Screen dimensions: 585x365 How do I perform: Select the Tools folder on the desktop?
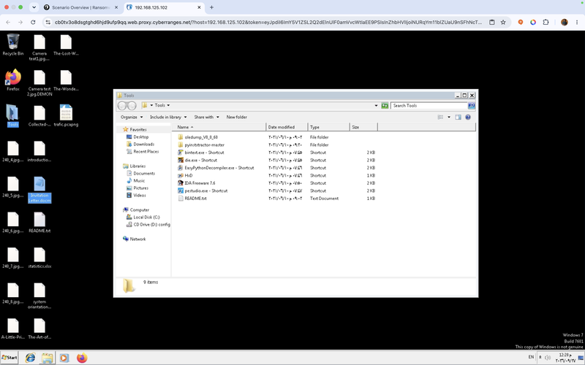coord(12,115)
